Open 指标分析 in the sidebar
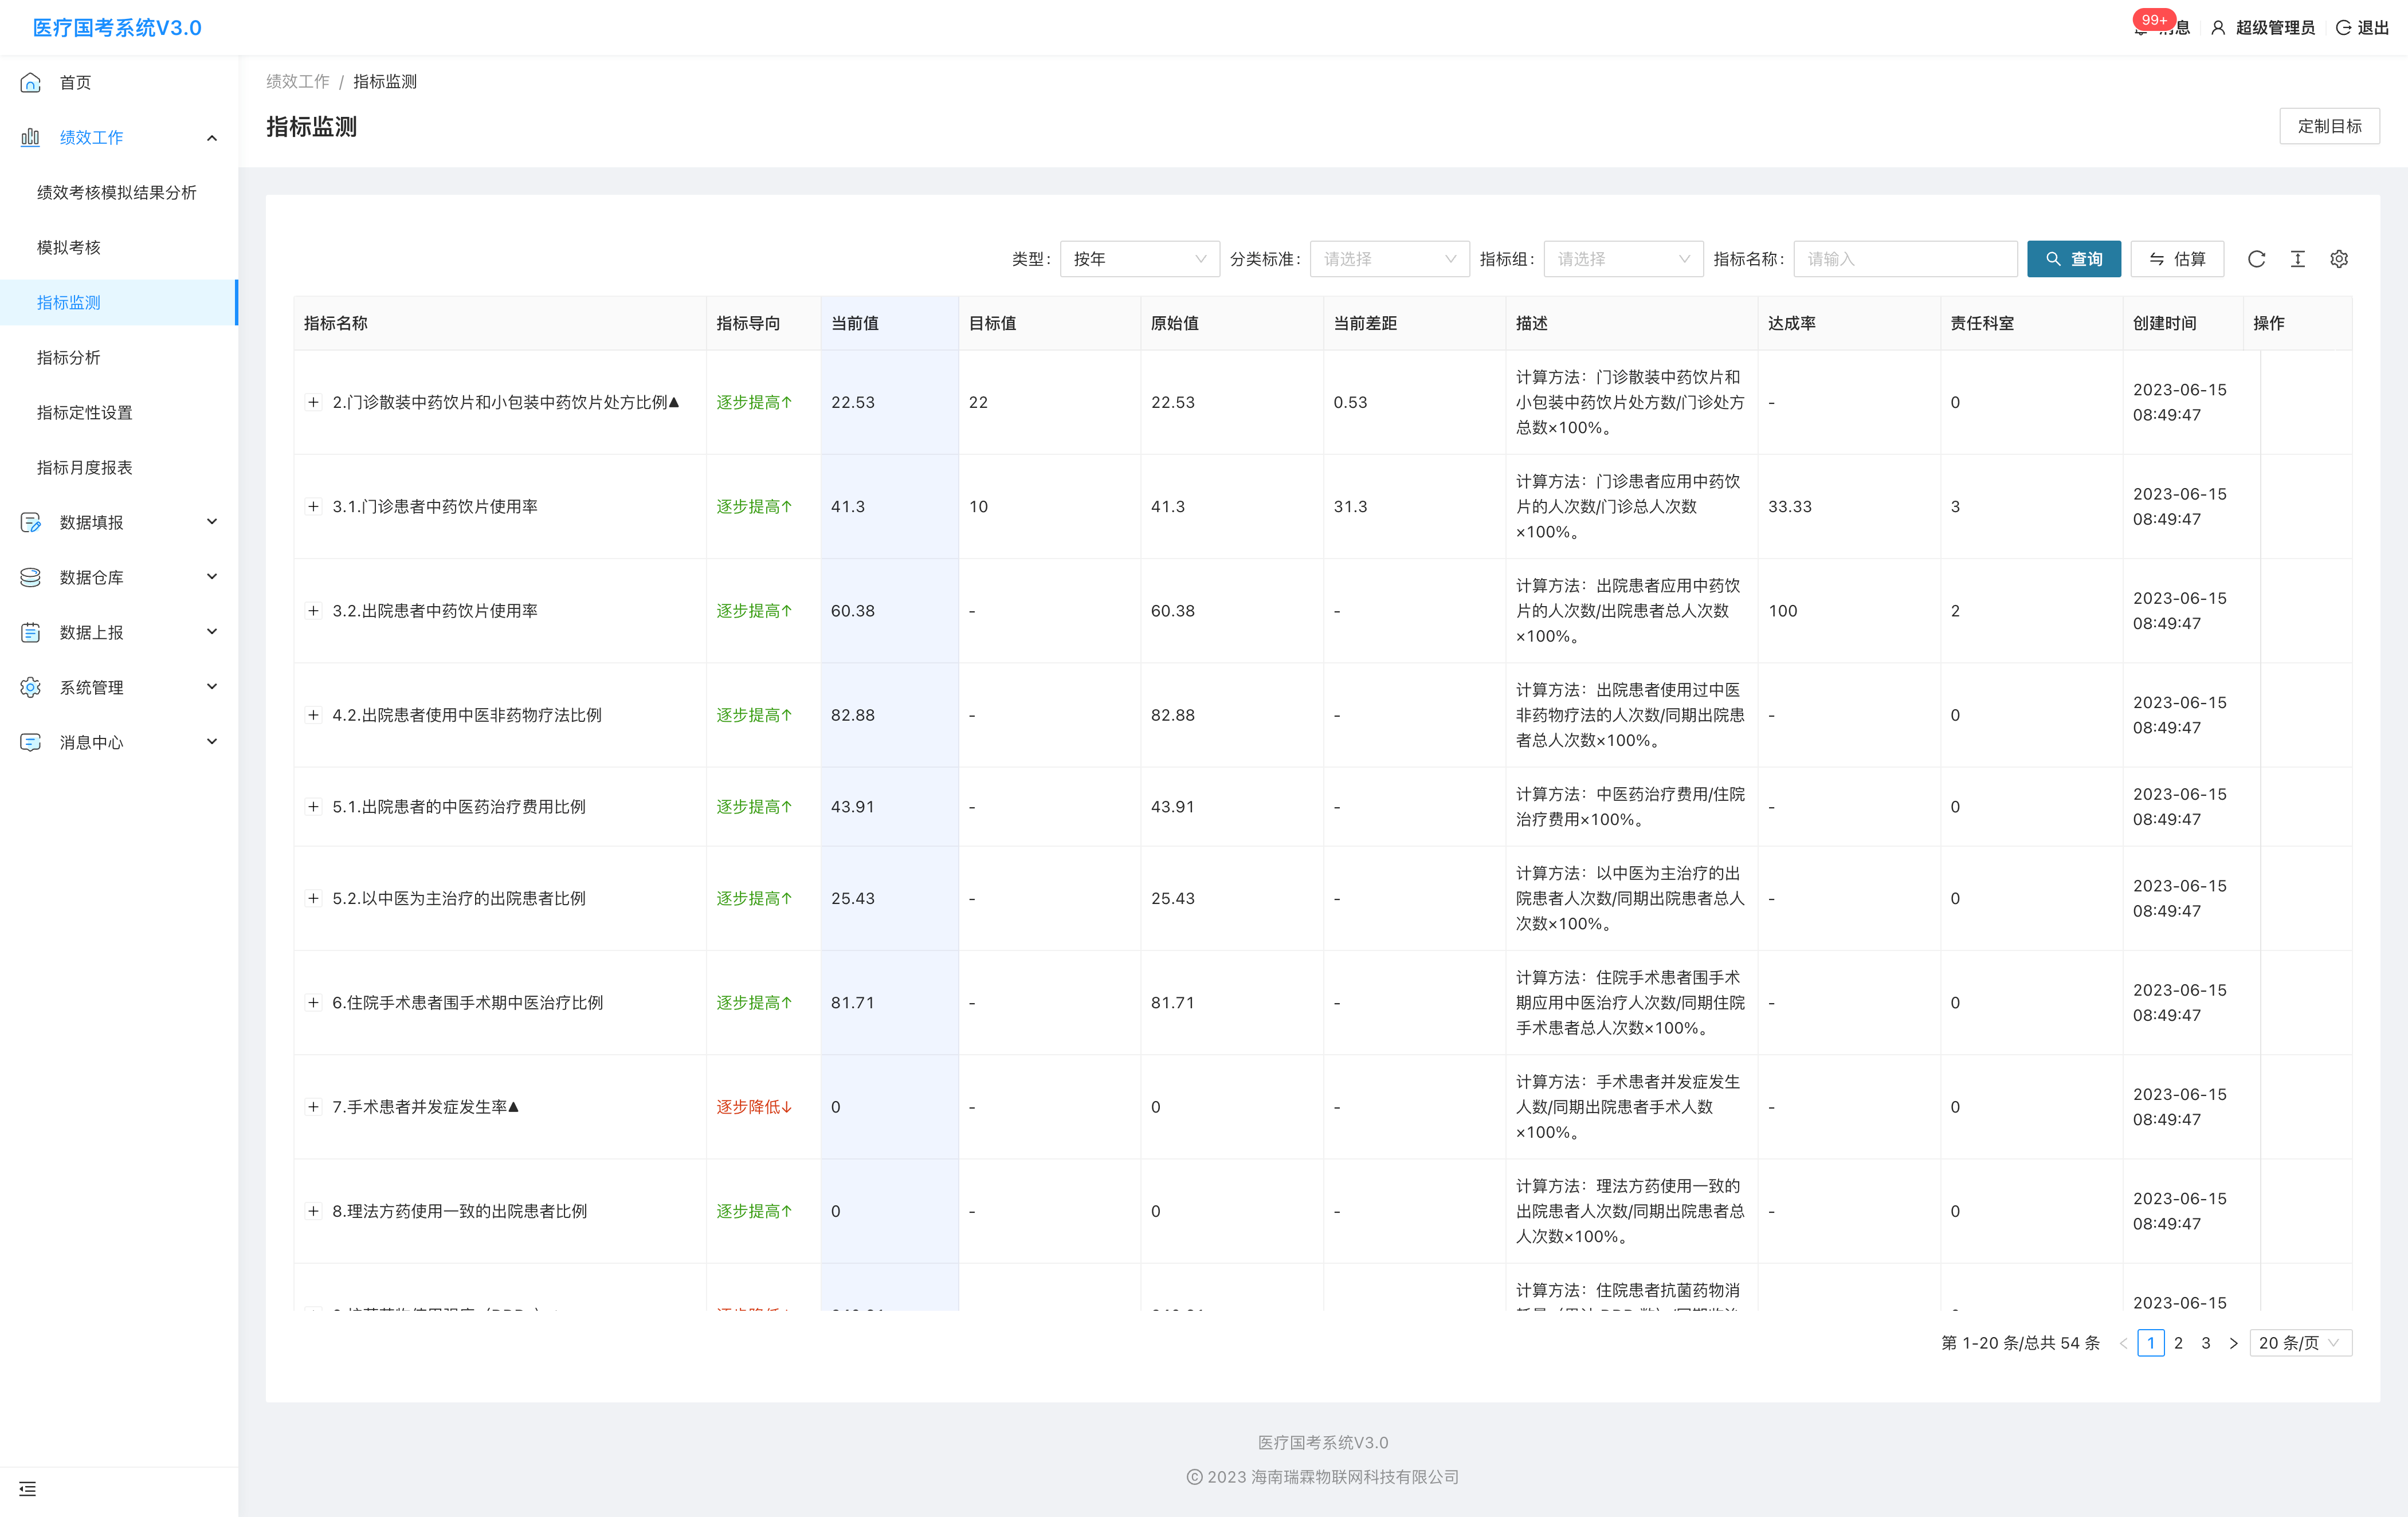The image size is (2408, 1517). (x=69, y=357)
